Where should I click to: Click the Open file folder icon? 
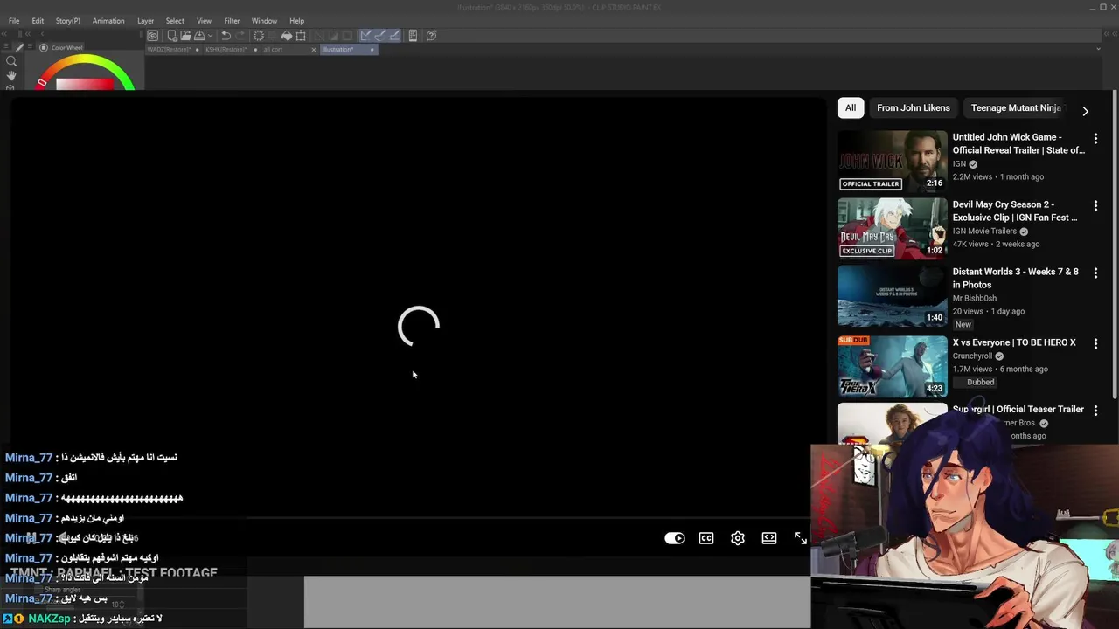coord(185,36)
